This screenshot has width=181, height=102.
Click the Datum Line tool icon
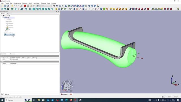(x=92, y=9)
